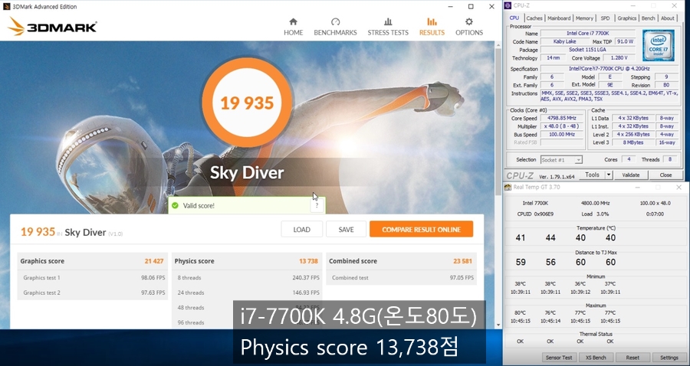Click Max TDP value 91.0 W

(625, 41)
